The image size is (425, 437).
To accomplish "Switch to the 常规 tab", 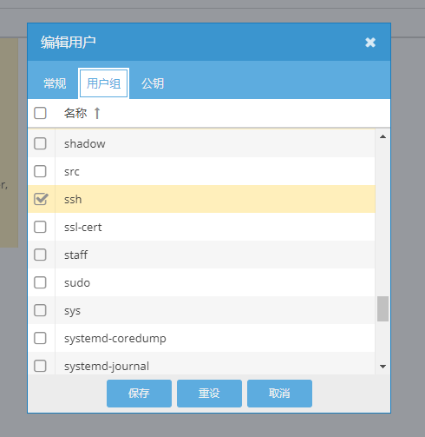I will coord(55,83).
